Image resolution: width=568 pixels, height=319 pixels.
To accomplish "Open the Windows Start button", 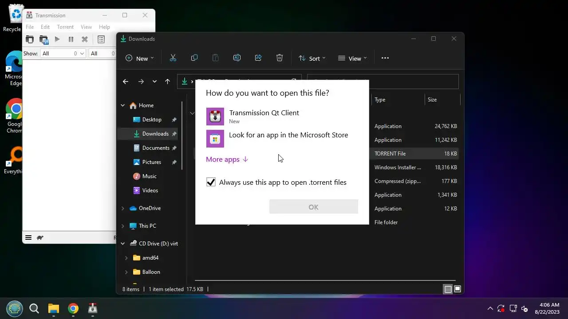I will coord(15,308).
